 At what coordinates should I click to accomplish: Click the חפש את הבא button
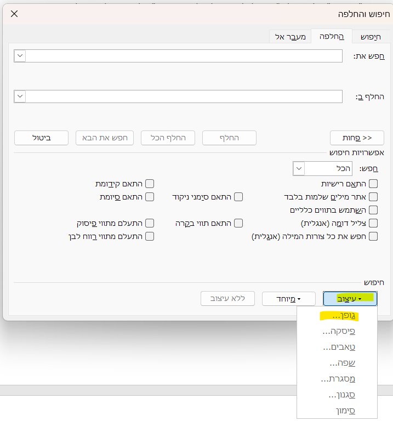[x=105, y=138]
